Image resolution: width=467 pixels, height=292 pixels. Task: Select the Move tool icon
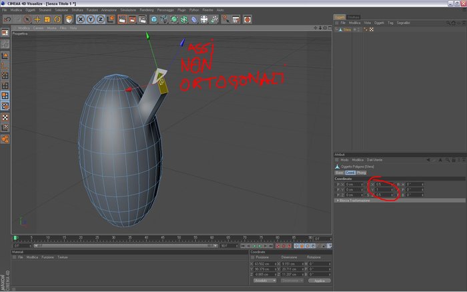37,19
